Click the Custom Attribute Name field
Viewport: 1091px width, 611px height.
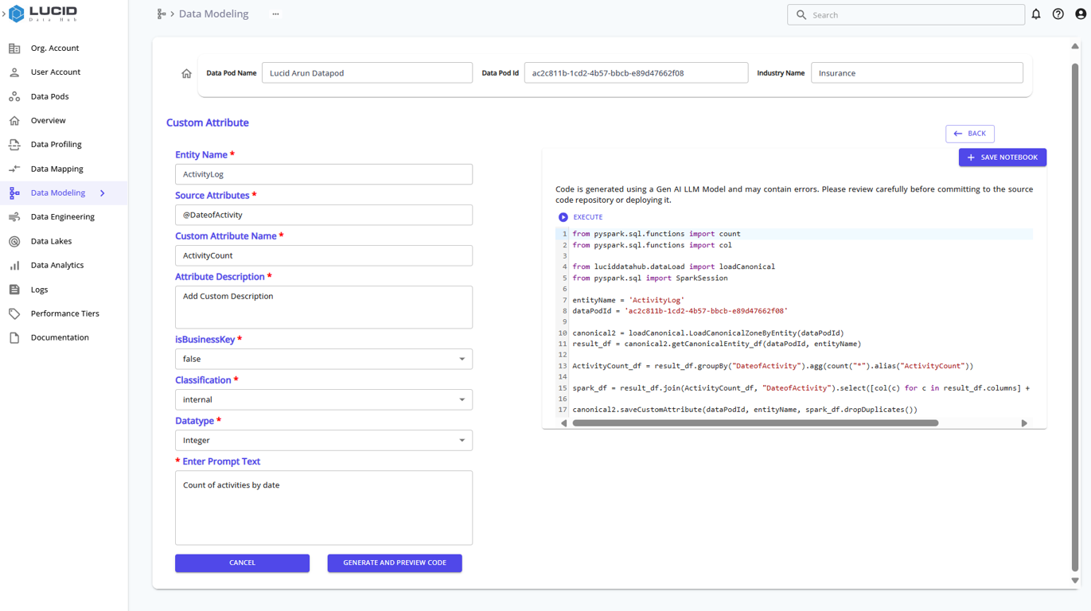coord(324,255)
